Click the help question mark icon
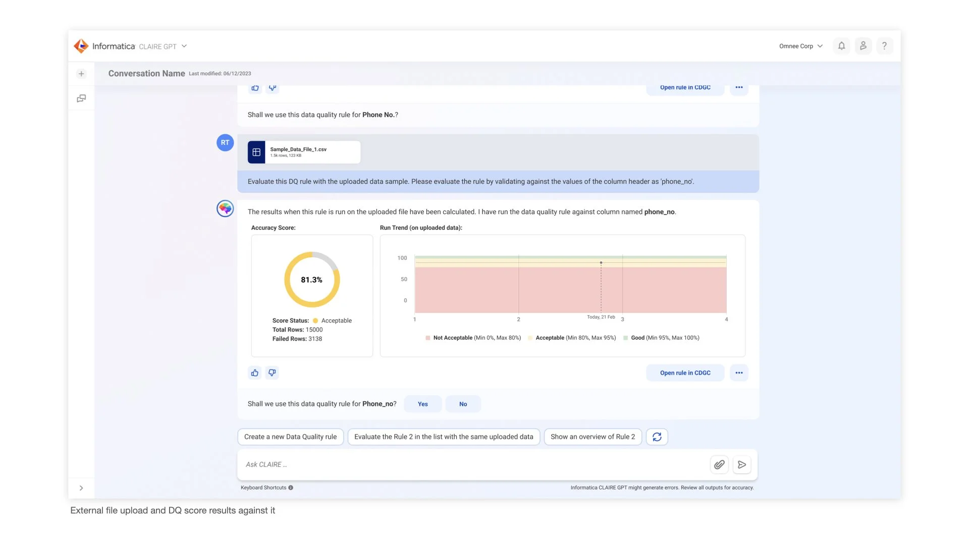The image size is (969, 545). [x=884, y=46]
